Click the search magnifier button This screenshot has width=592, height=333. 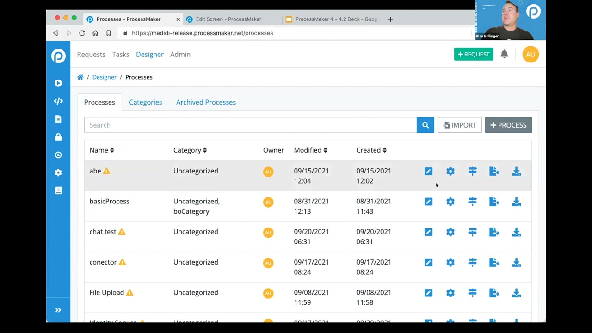click(425, 125)
